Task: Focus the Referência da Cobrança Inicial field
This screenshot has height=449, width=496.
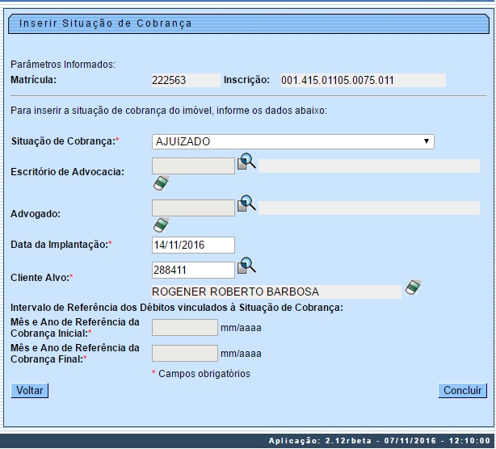Action: pos(184,328)
